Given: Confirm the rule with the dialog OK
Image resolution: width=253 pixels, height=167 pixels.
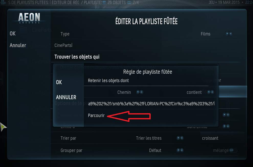Looking at the screenshot, I should tap(59, 82).
